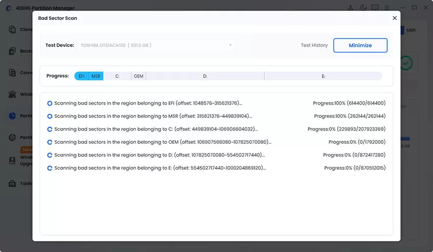Click the status circle of the MSR scan row
The image size is (433, 252).
50,116
